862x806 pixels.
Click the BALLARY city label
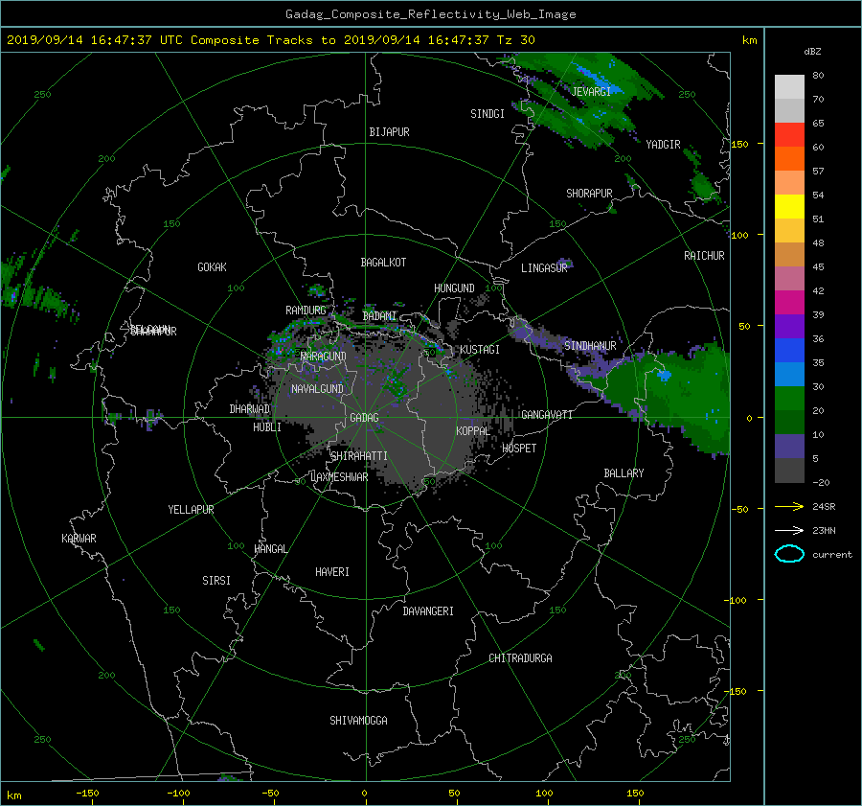point(624,473)
